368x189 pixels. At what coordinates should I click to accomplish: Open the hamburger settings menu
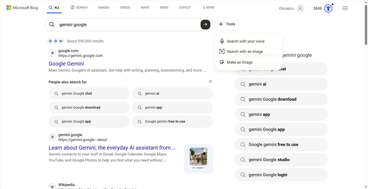click(345, 8)
